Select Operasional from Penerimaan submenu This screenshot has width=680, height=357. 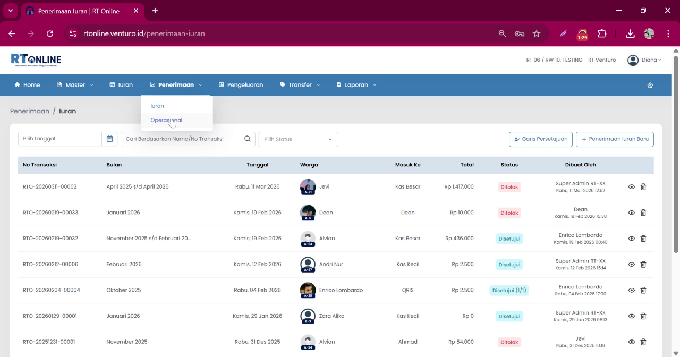(x=166, y=120)
